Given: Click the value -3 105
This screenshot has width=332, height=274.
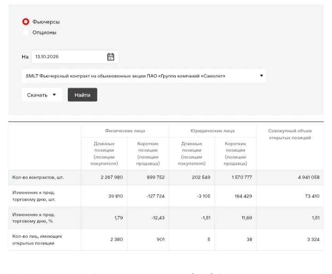Looking at the screenshot, I should click(x=204, y=196).
